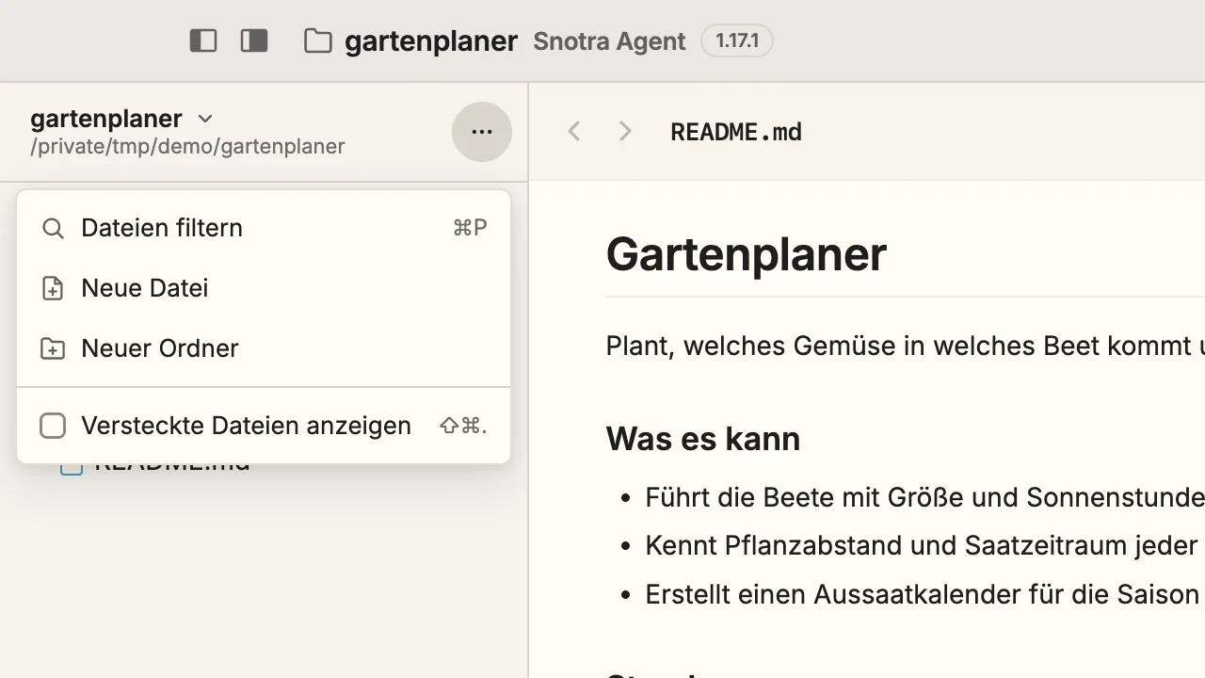Click the gartenplaner title in the header
Viewport: 1205px width, 678px height.
[431, 41]
